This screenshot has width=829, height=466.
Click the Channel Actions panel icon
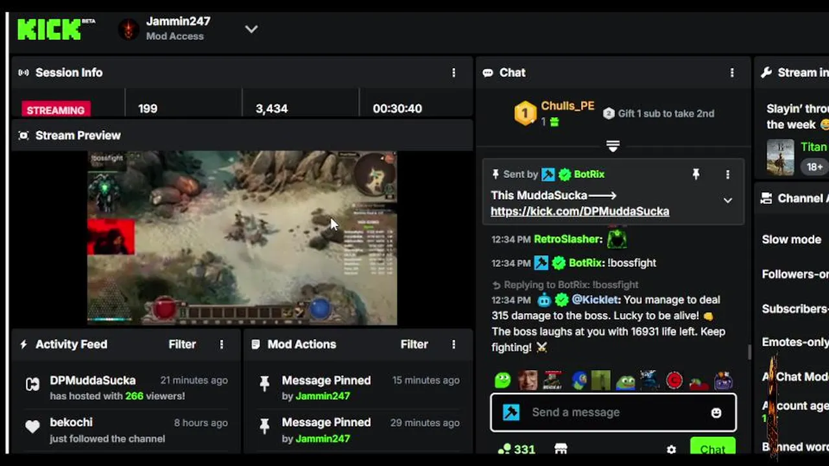766,198
